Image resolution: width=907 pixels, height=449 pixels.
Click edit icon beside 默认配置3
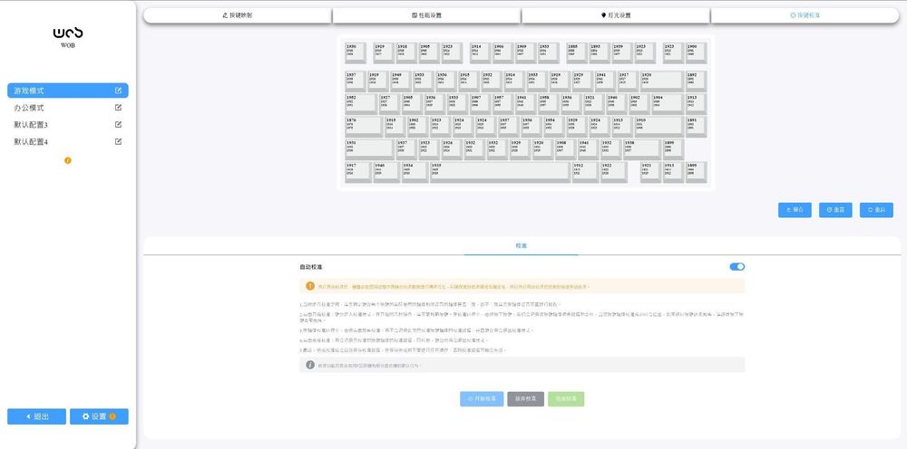[x=118, y=125]
